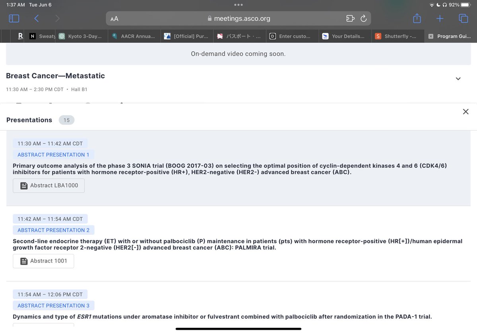Select the ABSTRACT PRESENTATION 1 label
This screenshot has width=477, height=333.
53,155
